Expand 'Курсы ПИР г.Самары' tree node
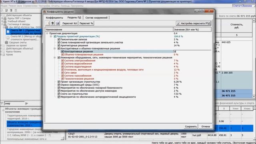 pos(2,18)
